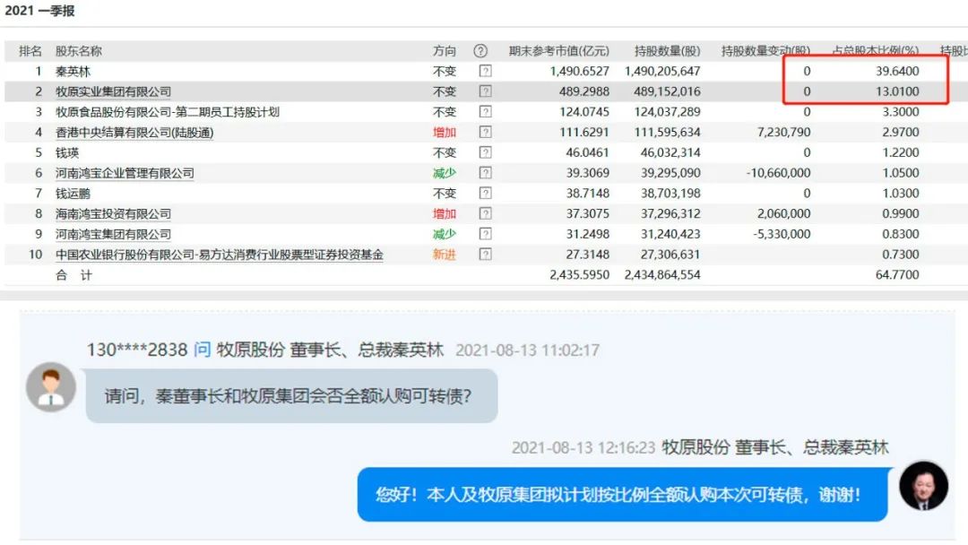Open the 河南鸿宝集团有限公司 shareholder link

pyautogui.click(x=113, y=234)
